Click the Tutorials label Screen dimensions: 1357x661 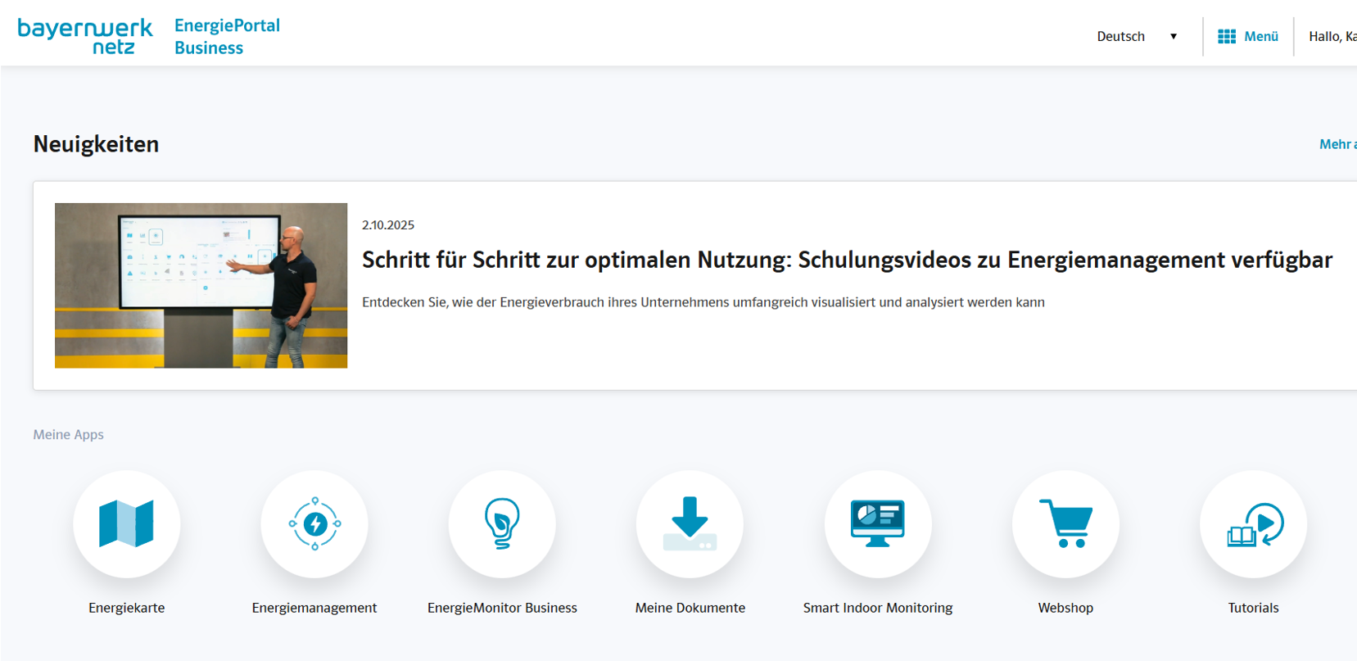(x=1253, y=608)
